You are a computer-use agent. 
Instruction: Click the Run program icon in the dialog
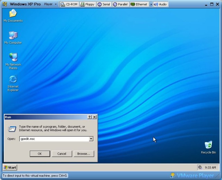(12, 129)
